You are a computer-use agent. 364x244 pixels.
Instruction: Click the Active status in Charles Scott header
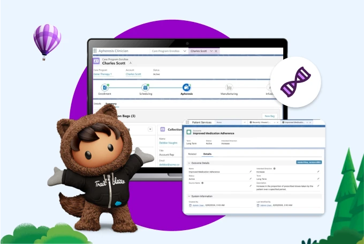click(x=156, y=74)
